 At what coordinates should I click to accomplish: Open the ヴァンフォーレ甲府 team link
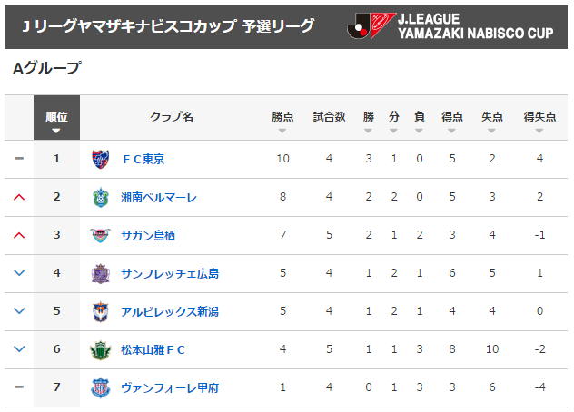tap(170, 388)
